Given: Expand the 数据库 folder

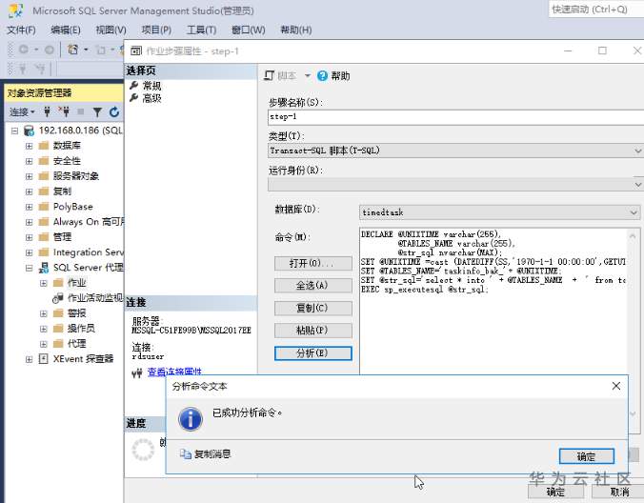Looking at the screenshot, I should [29, 146].
